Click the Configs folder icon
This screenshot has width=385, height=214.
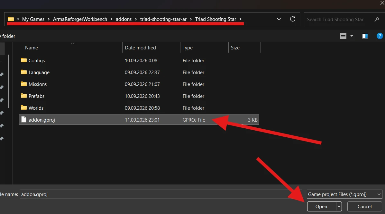23,60
